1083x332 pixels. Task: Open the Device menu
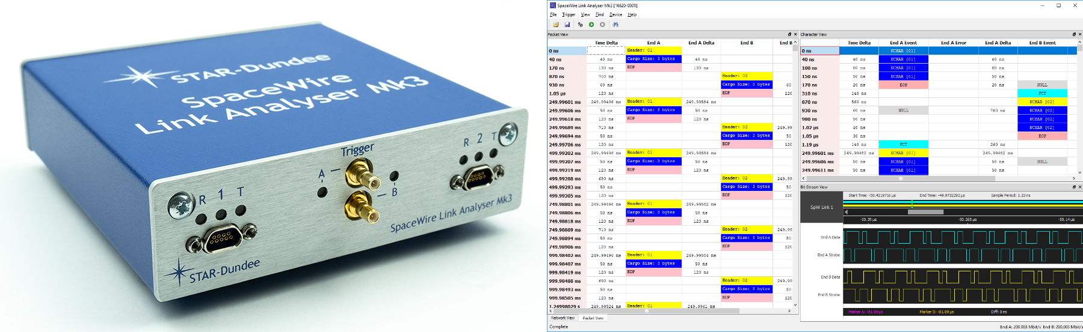click(x=616, y=14)
